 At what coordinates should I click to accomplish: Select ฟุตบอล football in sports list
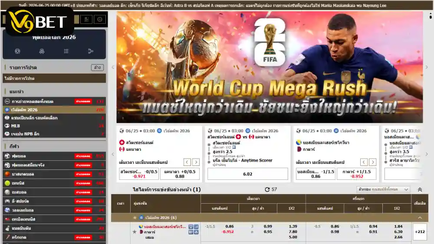[x=54, y=156]
